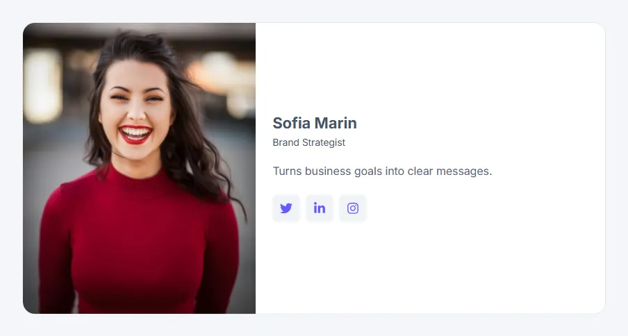Click the word "Sofia" in the heading
Image resolution: width=628 pixels, height=336 pixels.
click(x=291, y=123)
